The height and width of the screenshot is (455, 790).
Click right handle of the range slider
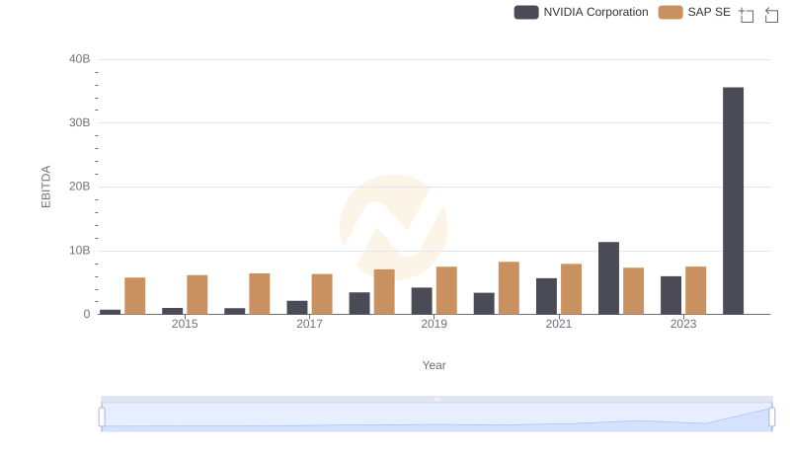tap(771, 417)
